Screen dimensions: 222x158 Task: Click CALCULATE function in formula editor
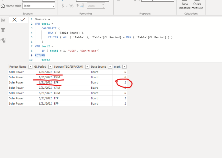pos(49,28)
